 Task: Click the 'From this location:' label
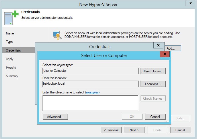(x=54, y=78)
